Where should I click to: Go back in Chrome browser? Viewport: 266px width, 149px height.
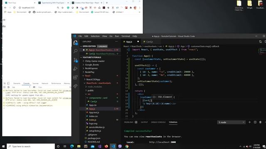(5, 7)
